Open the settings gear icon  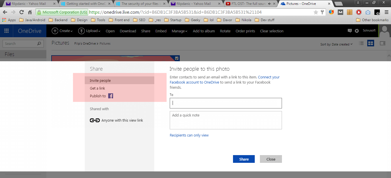[x=357, y=31]
